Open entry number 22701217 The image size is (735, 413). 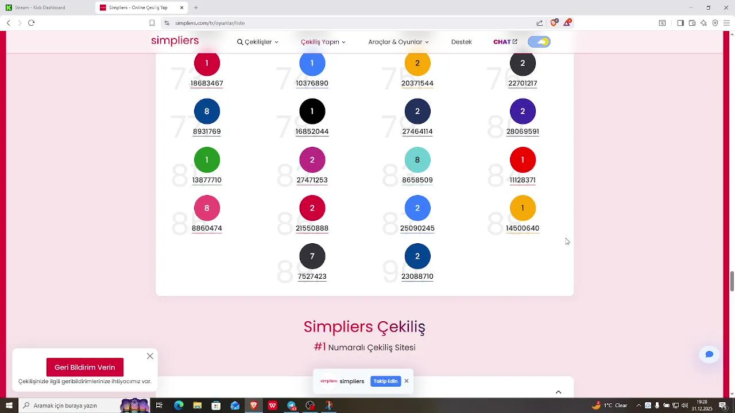coord(523,83)
